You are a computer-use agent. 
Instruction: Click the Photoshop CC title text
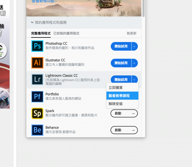tap(56, 44)
